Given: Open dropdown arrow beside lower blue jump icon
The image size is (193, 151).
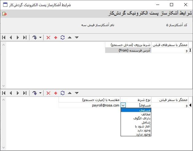Looking at the screenshot, I should click(x=41, y=93).
